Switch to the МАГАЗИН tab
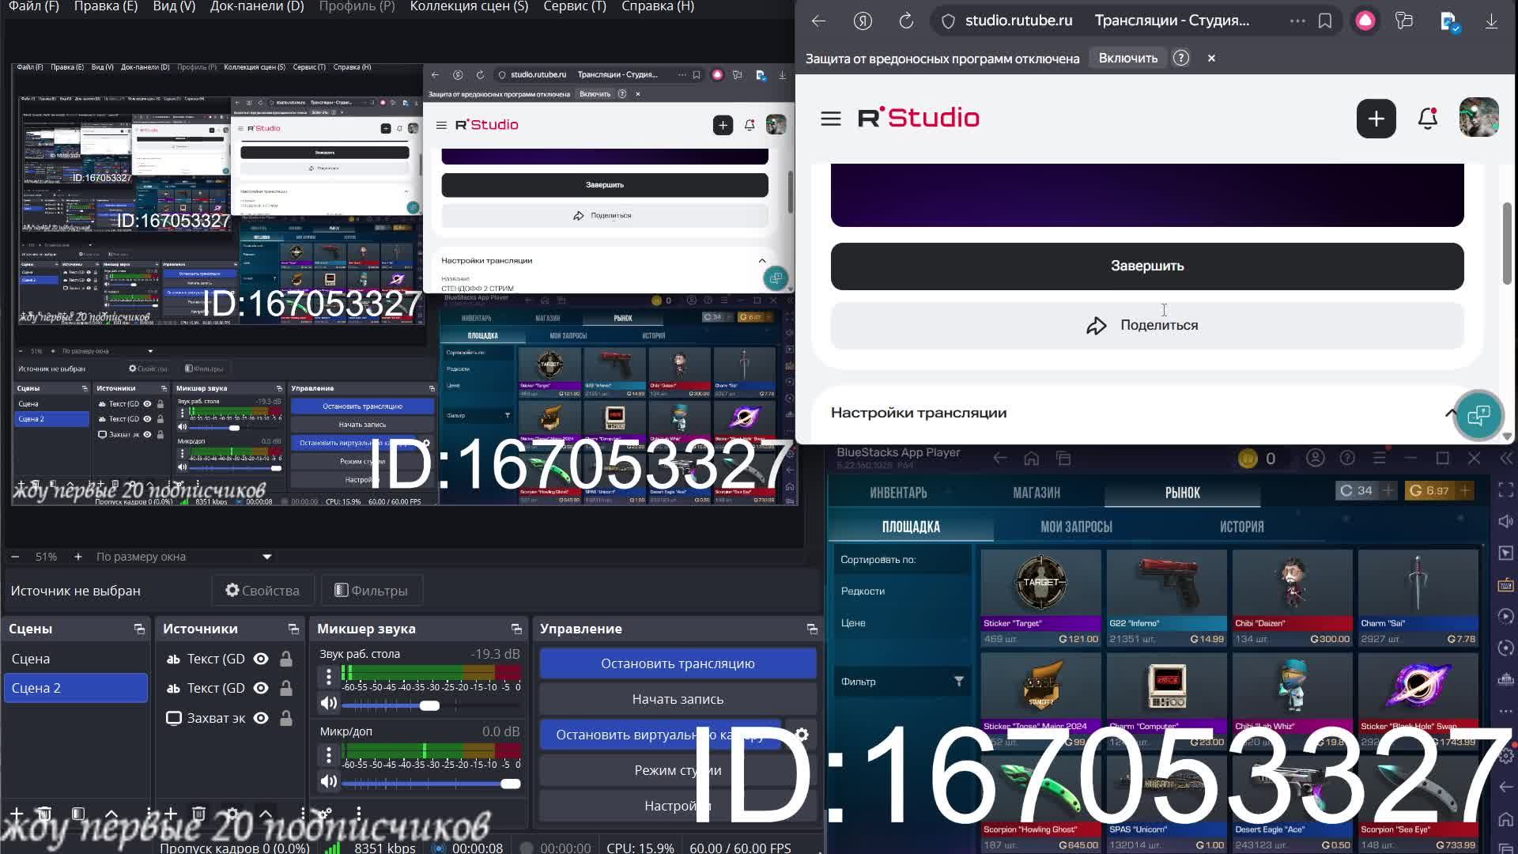The width and height of the screenshot is (1518, 854). [1036, 493]
